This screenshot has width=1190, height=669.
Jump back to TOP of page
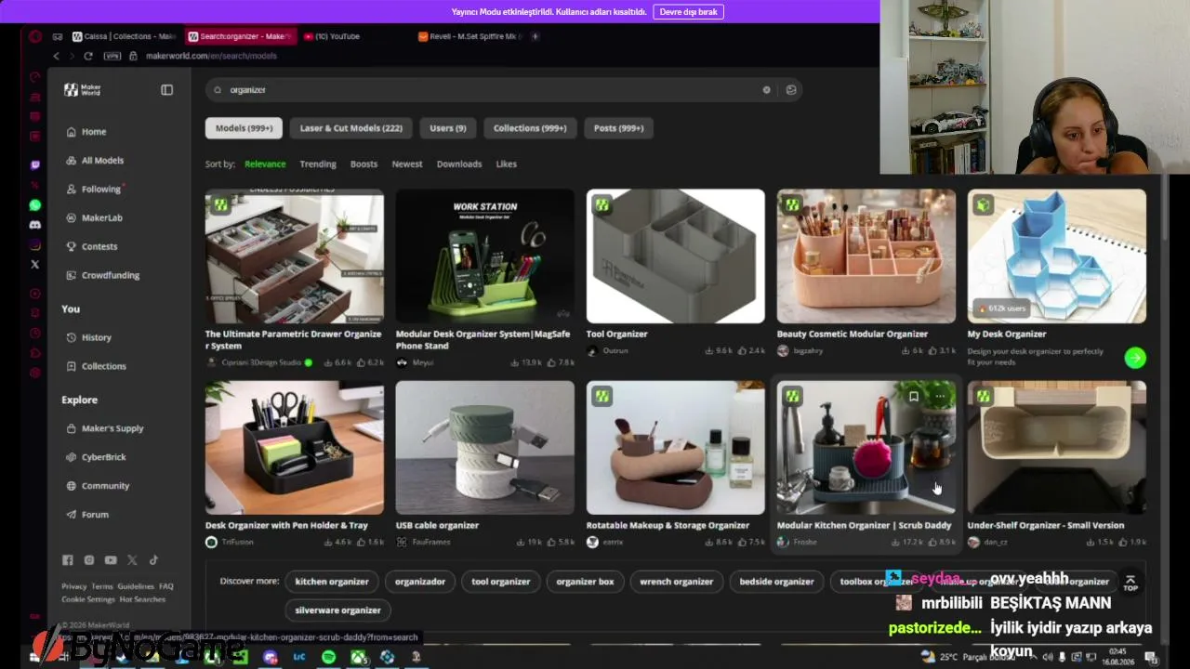coord(1130,583)
